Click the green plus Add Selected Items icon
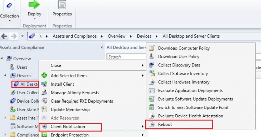 coord(45,76)
